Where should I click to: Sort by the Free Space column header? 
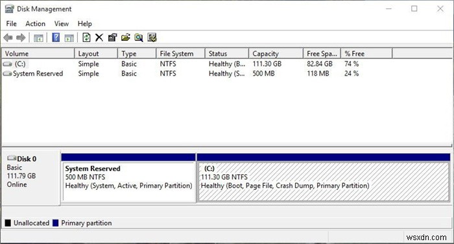[322, 54]
